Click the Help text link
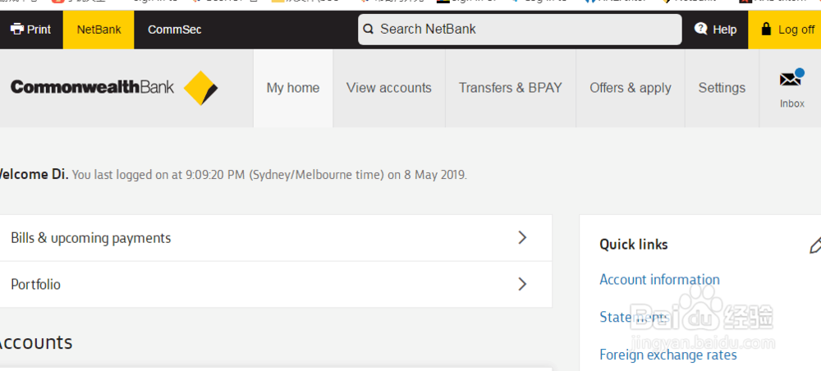Viewport: 821px width, 371px height. pyautogui.click(x=725, y=30)
